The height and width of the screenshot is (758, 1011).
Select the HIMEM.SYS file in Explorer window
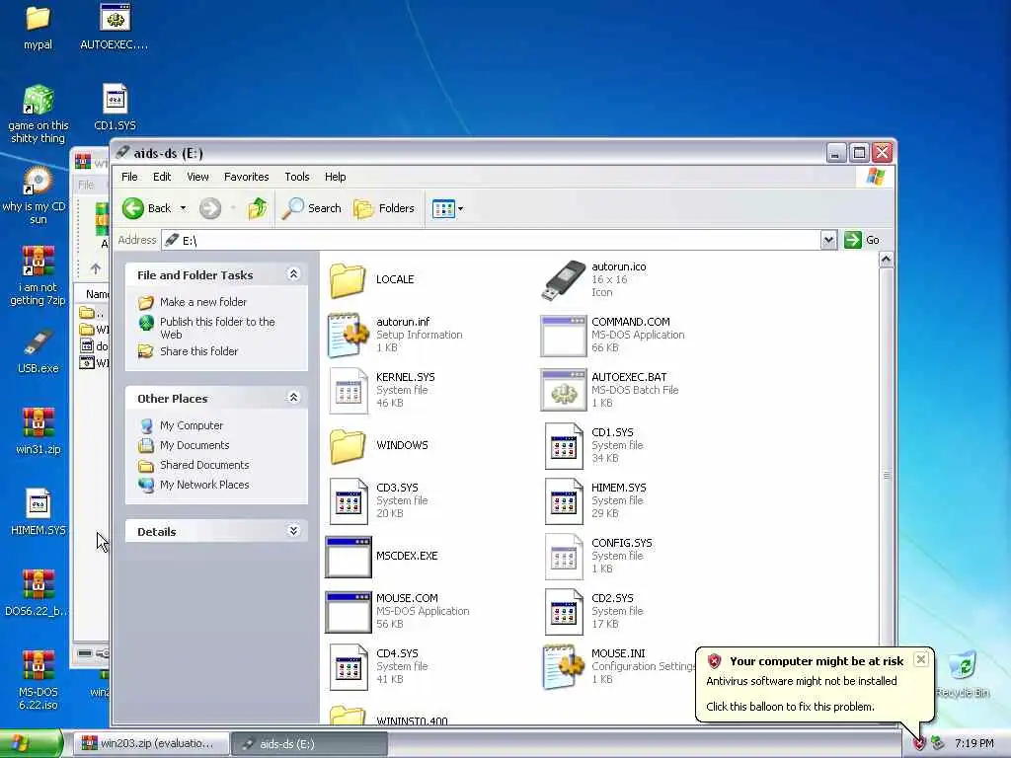(595, 500)
